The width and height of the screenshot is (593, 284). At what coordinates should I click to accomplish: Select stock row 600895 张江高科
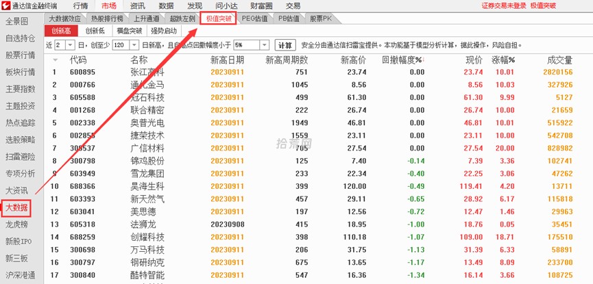318,72
